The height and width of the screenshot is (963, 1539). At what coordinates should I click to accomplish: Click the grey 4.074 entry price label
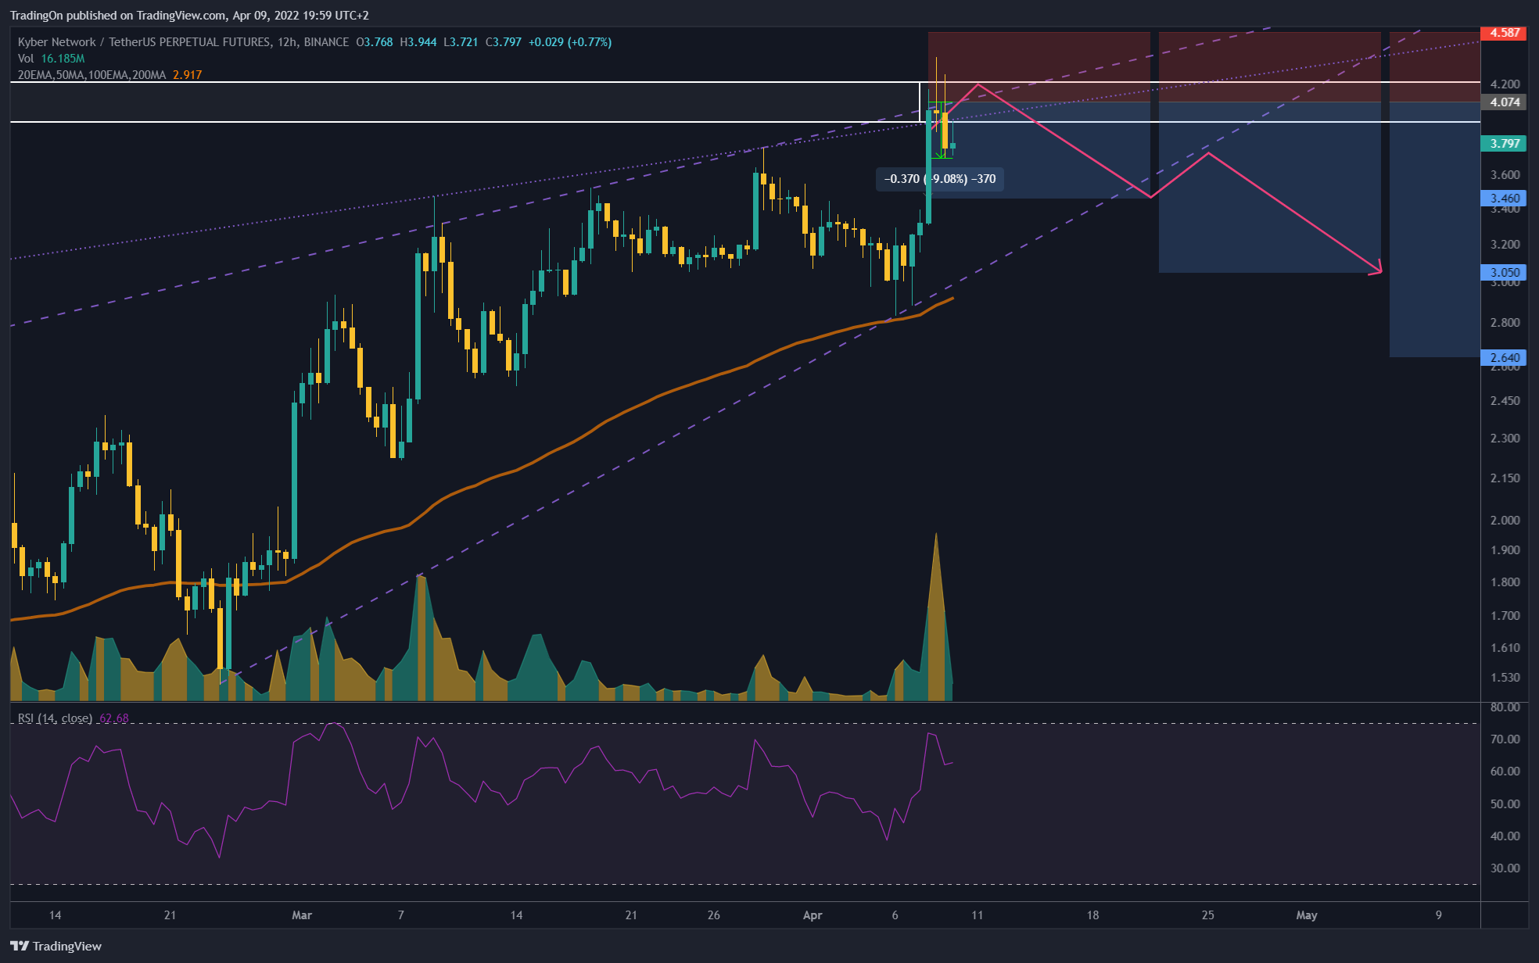click(1505, 102)
